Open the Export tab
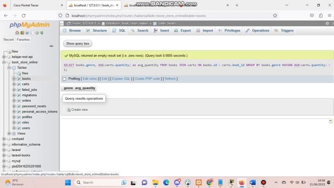 (x=183, y=31)
